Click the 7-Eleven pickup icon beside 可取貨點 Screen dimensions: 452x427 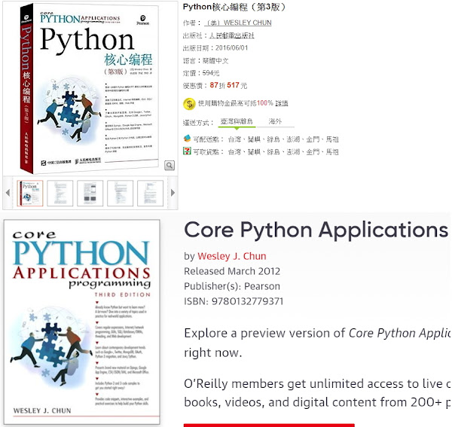(x=187, y=151)
